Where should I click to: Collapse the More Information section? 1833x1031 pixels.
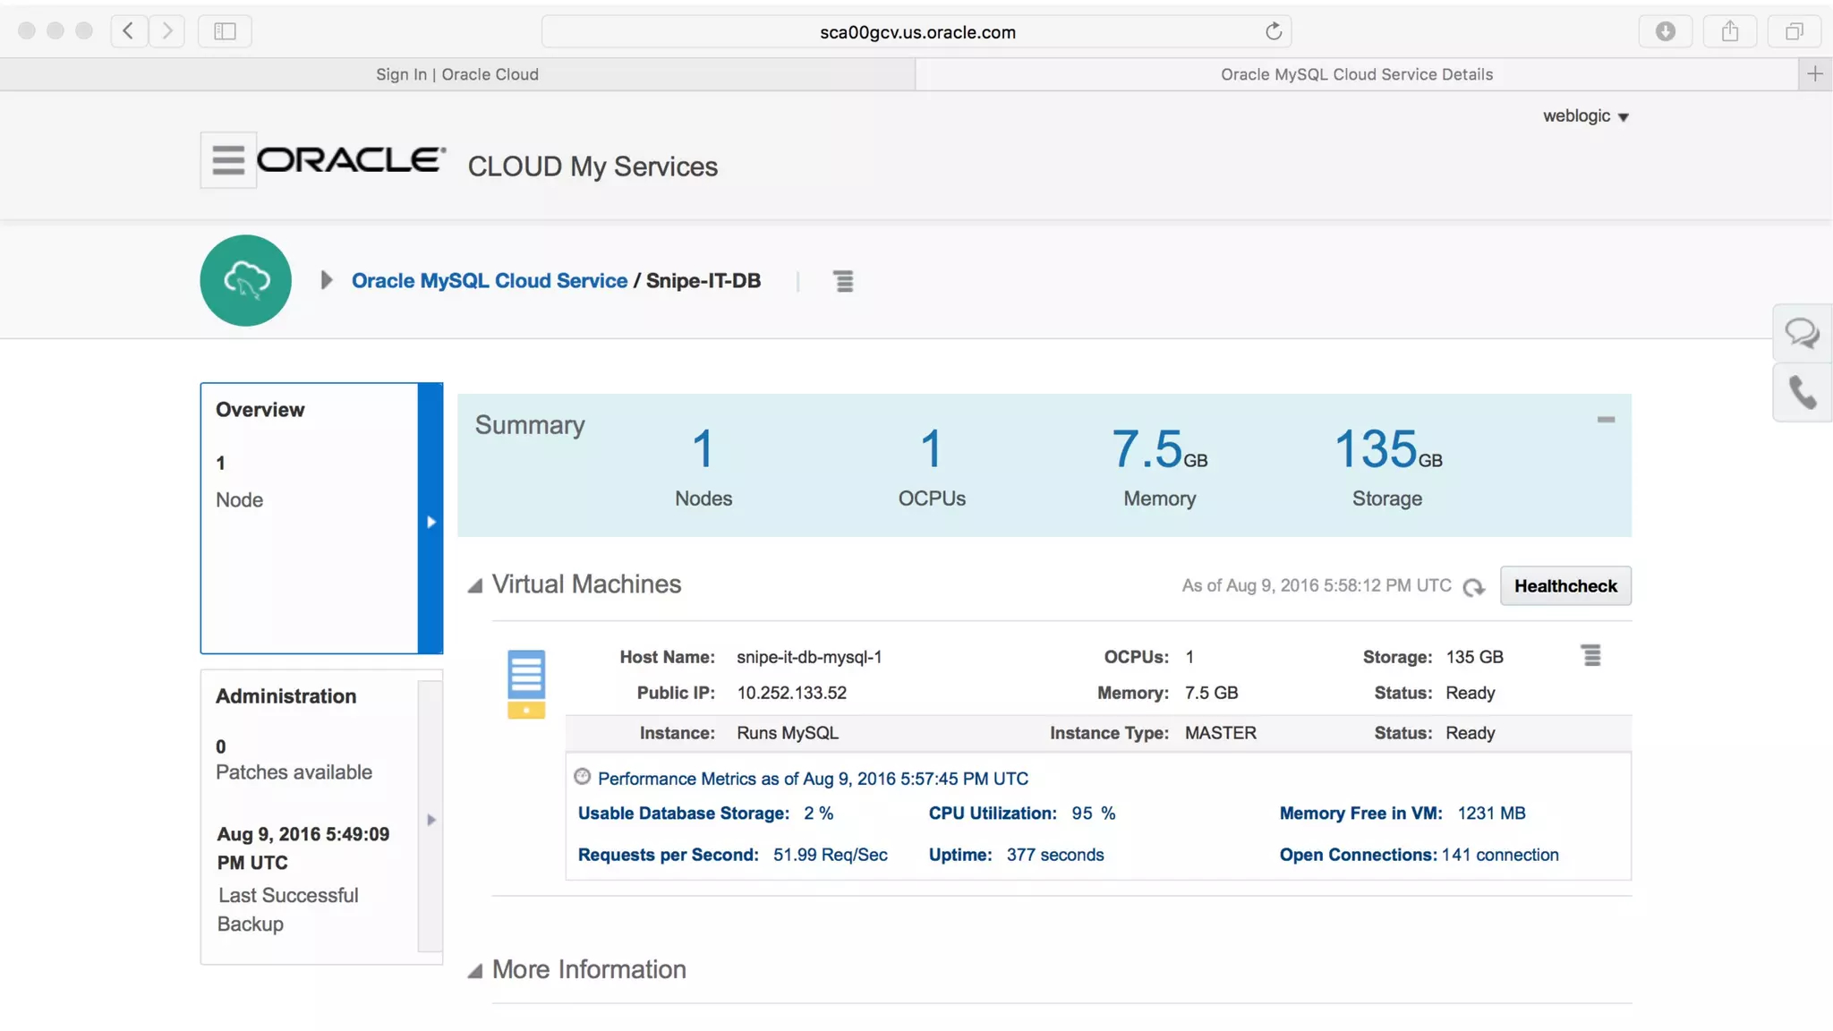point(475,971)
